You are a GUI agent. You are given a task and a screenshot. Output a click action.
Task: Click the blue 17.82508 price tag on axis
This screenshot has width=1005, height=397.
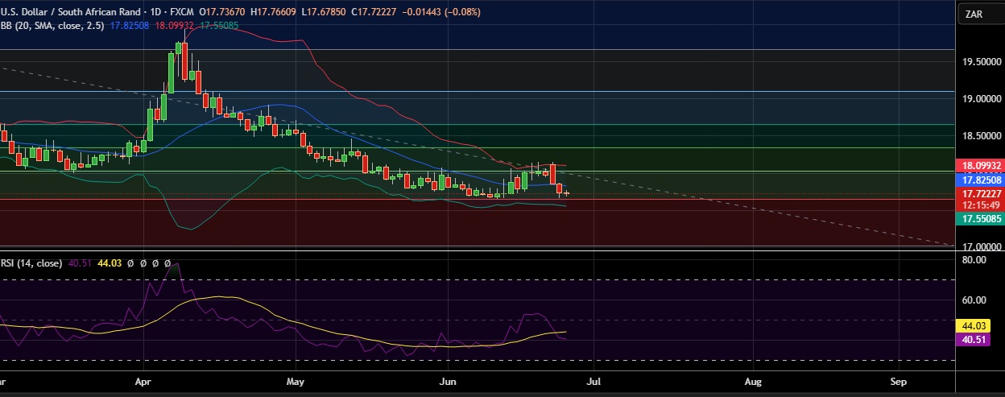(x=980, y=179)
